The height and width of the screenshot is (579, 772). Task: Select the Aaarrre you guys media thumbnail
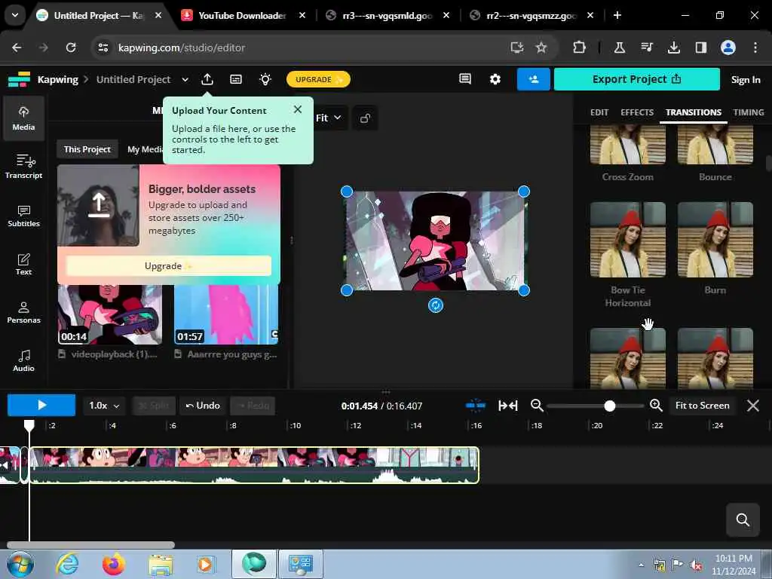click(x=226, y=315)
